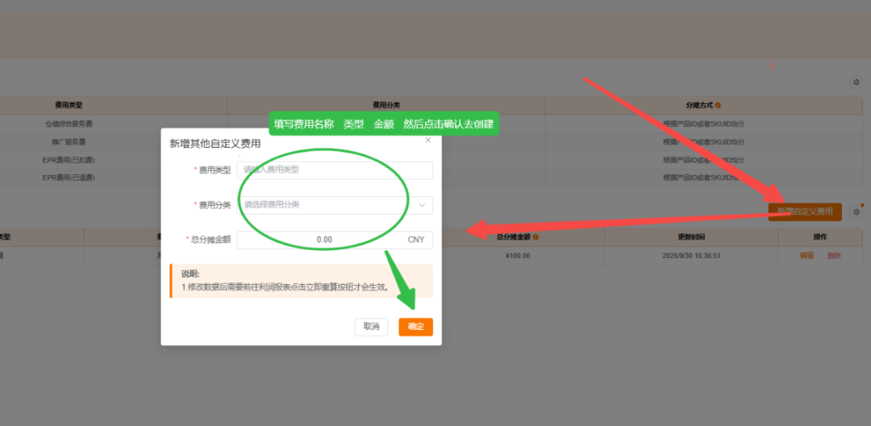Viewport: 871px width, 426px height.
Task: Click the CNY currency suffix in the dialog
Action: [x=416, y=240]
